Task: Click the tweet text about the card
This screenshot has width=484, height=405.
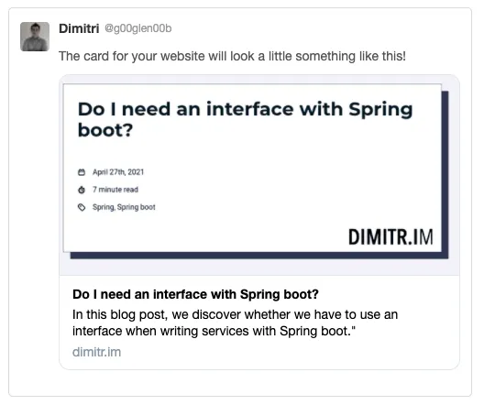Action: pyautogui.click(x=232, y=57)
